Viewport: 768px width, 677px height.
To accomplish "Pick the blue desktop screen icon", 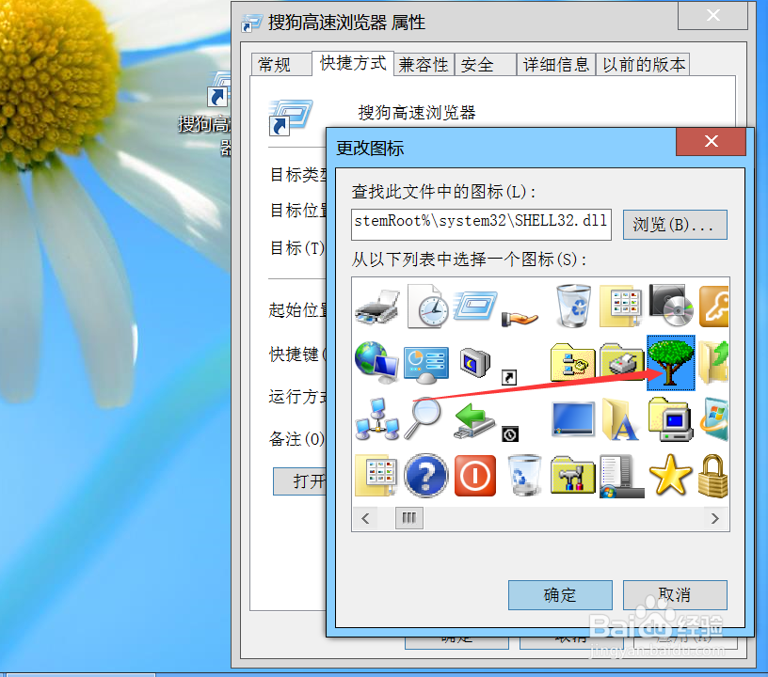I will click(572, 418).
